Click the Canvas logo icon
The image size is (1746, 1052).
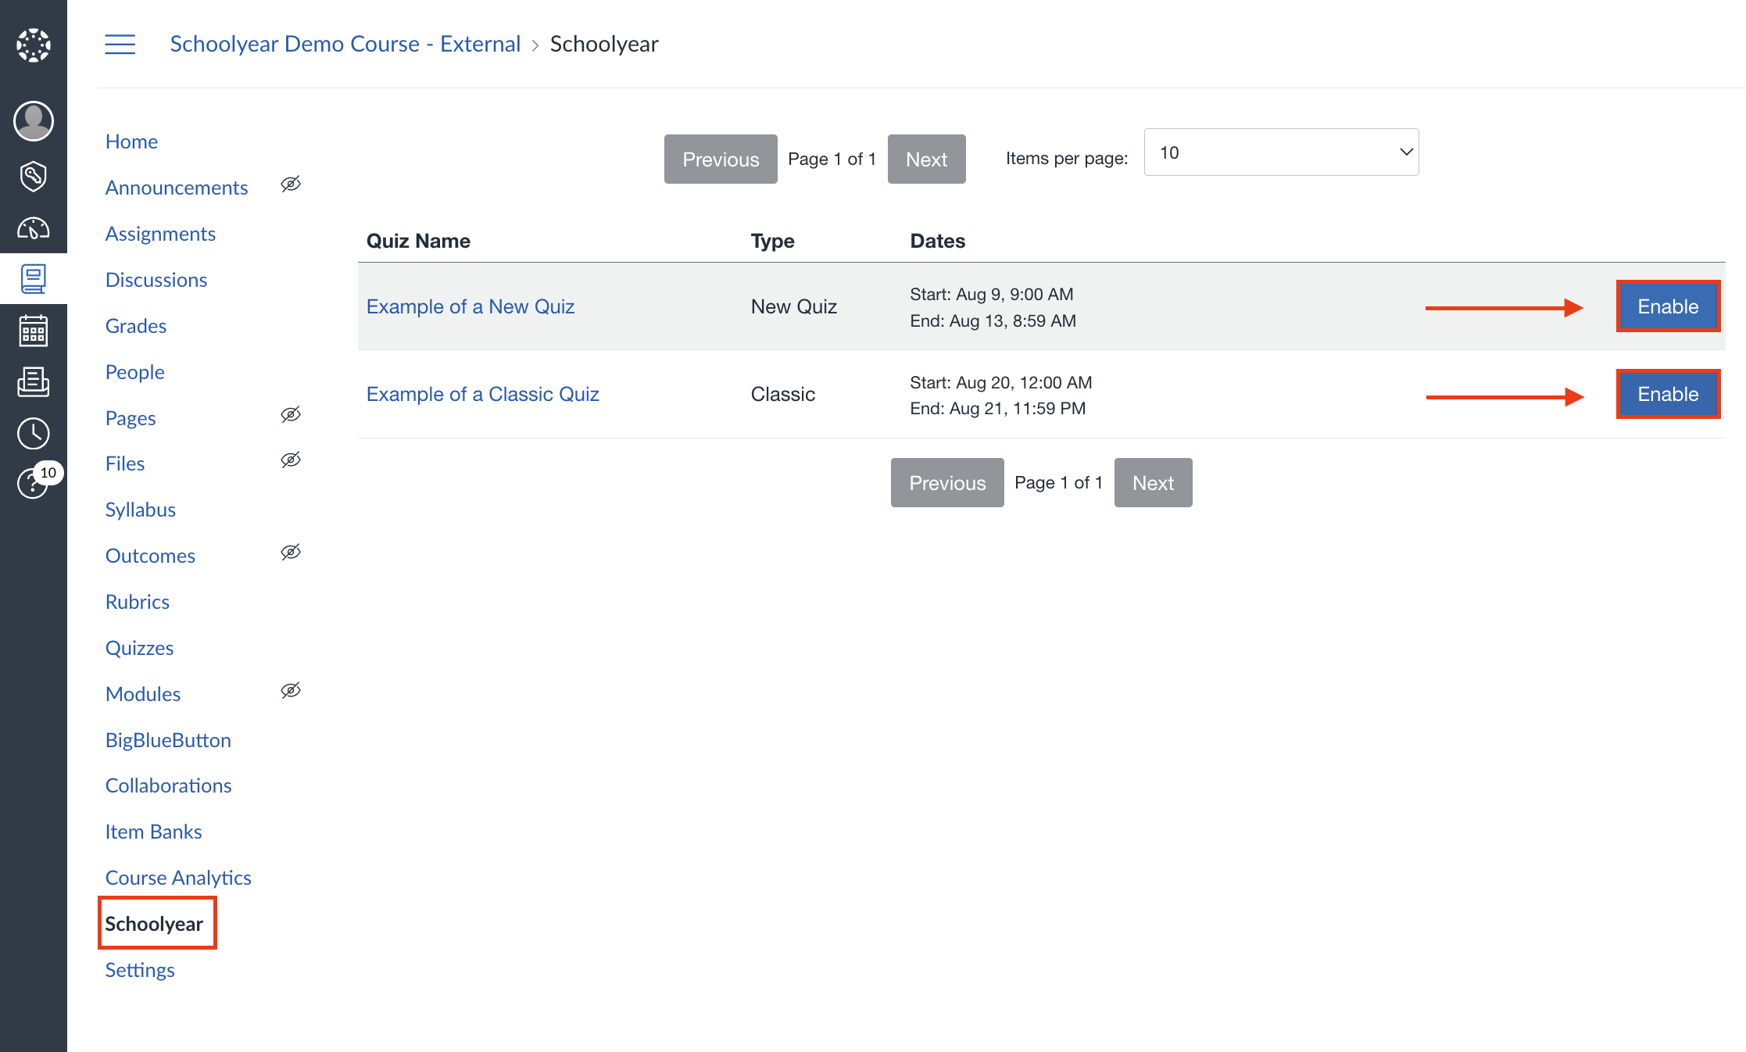pos(34,45)
